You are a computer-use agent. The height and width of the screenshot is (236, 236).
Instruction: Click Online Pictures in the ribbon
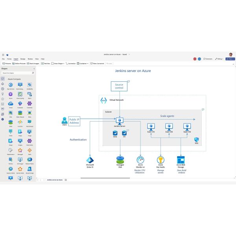19,63
